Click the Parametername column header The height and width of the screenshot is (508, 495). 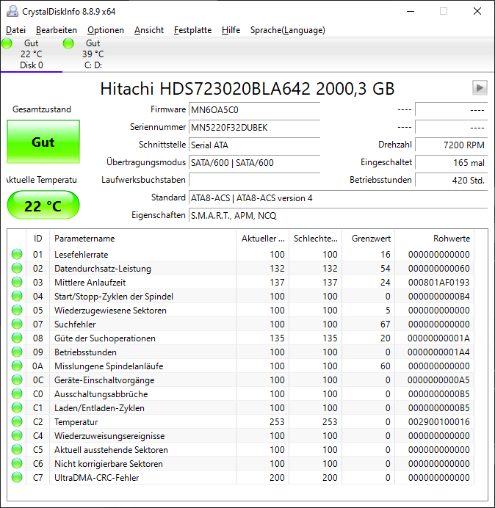coord(143,239)
